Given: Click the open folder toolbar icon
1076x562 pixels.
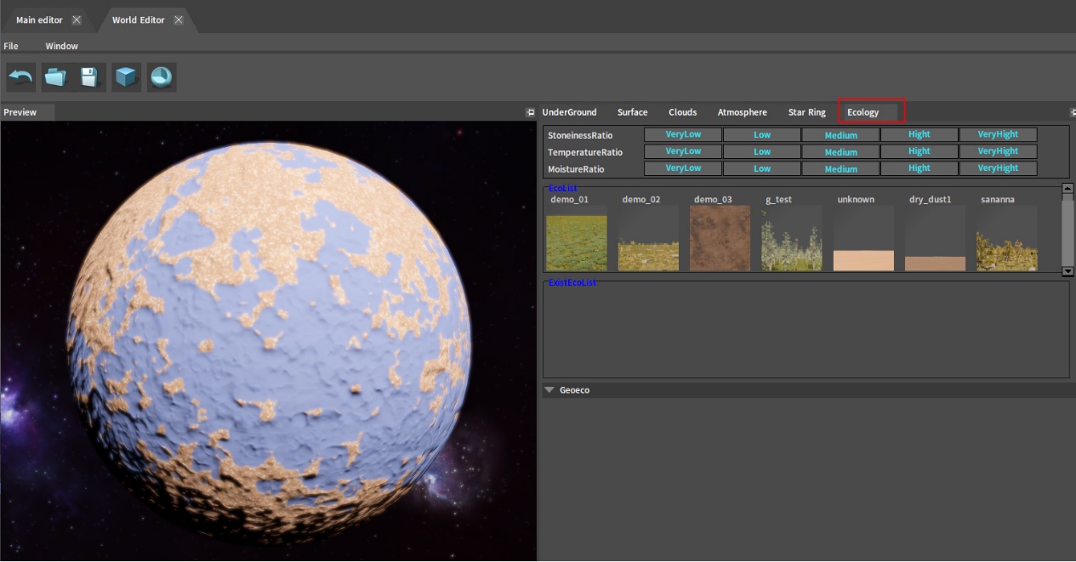Looking at the screenshot, I should coord(55,77).
